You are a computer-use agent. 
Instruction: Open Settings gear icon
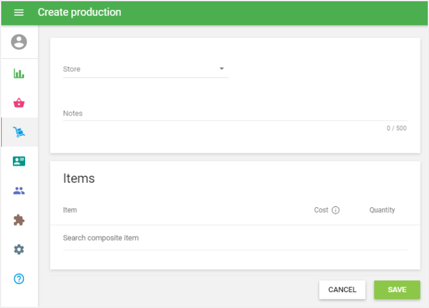click(x=19, y=249)
